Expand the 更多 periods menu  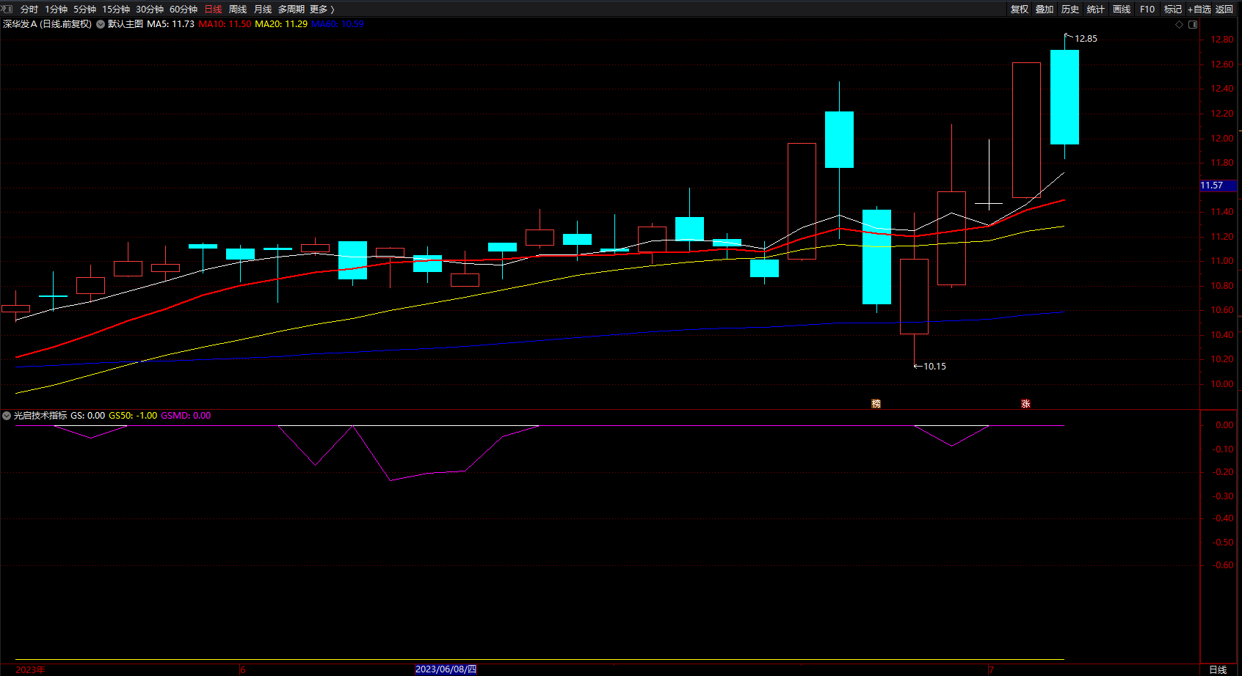pos(322,10)
